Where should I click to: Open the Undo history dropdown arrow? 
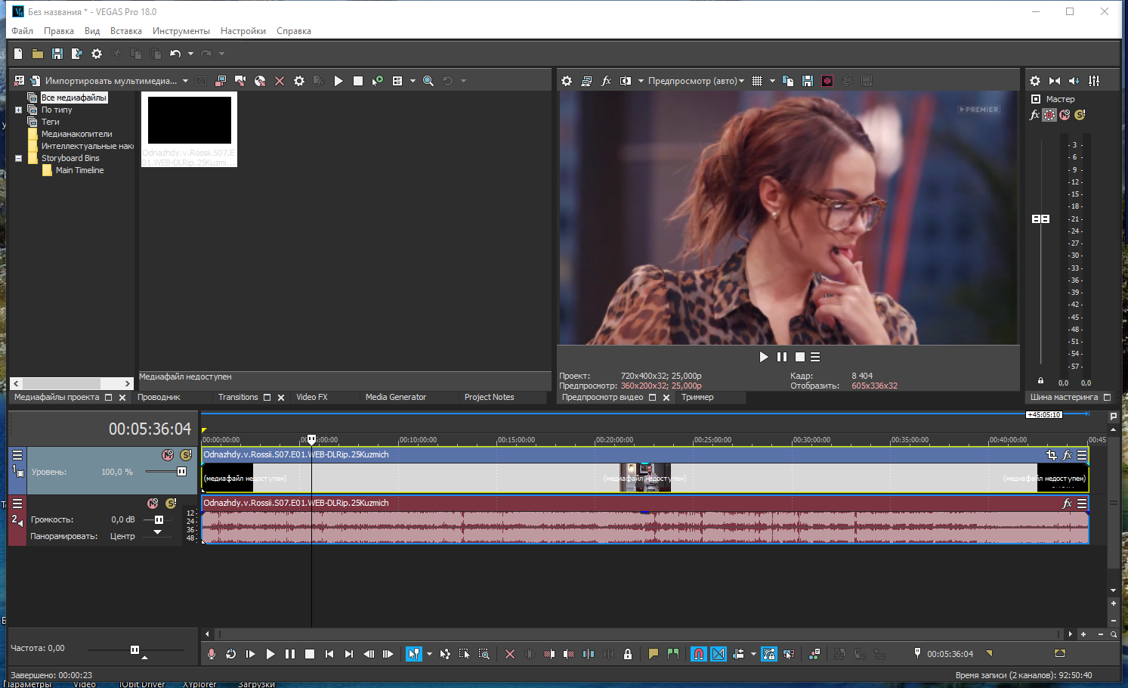click(190, 54)
